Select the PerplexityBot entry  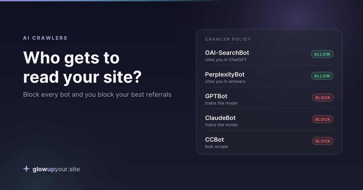click(x=269, y=78)
